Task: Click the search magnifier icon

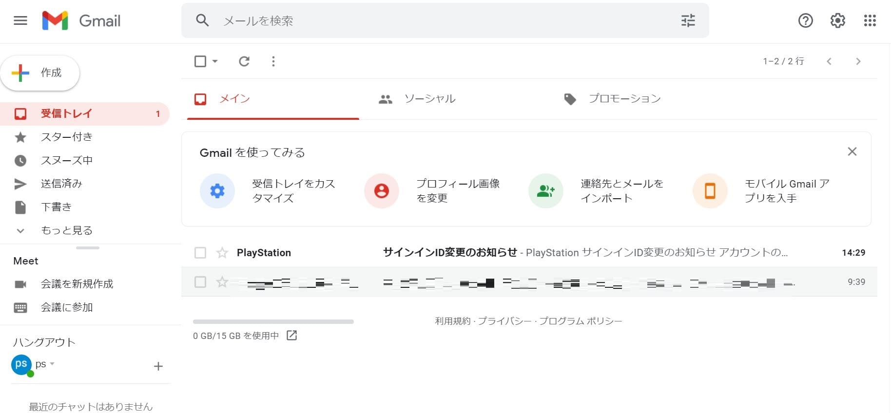Action: [202, 20]
